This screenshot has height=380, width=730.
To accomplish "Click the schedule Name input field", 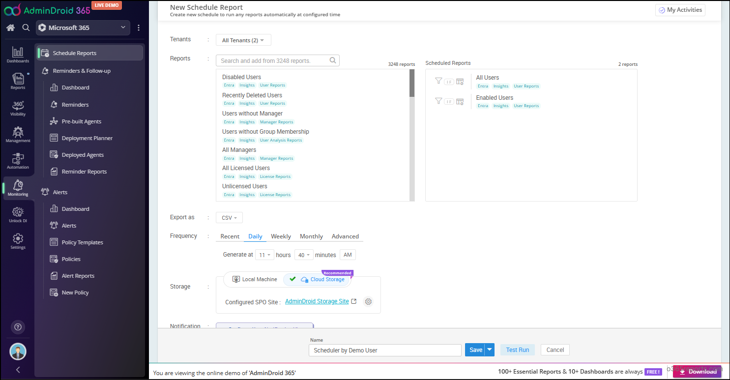I will click(x=385, y=350).
